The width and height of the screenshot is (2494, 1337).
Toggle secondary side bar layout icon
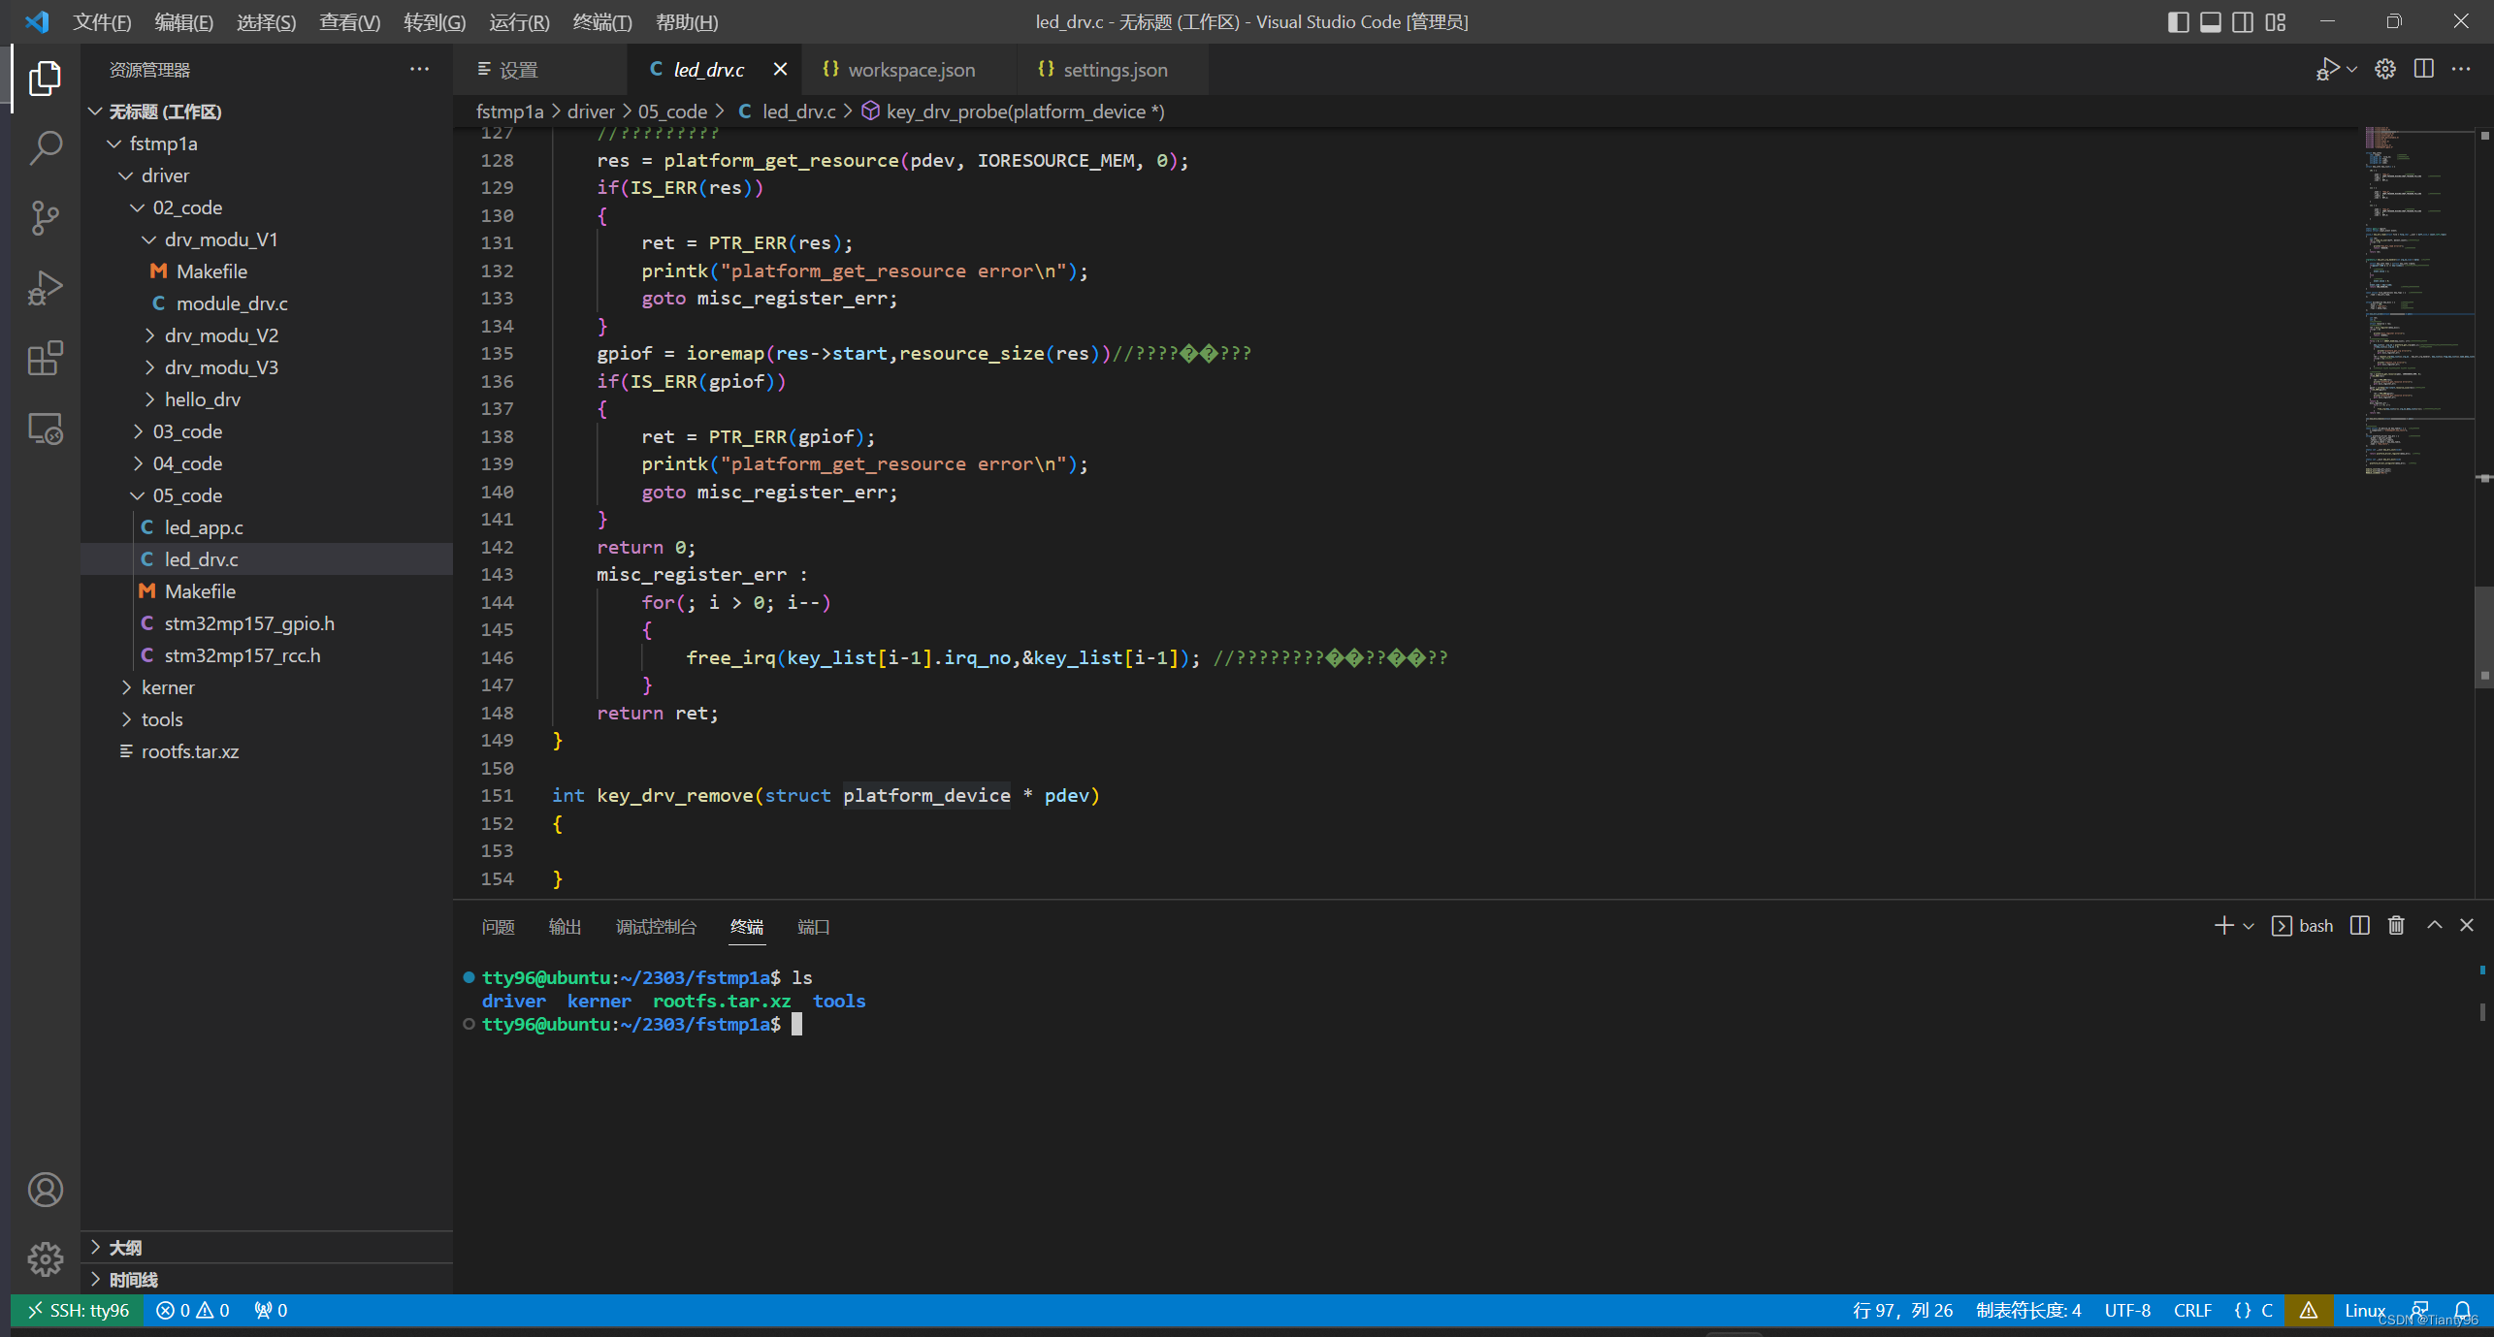(x=2243, y=21)
